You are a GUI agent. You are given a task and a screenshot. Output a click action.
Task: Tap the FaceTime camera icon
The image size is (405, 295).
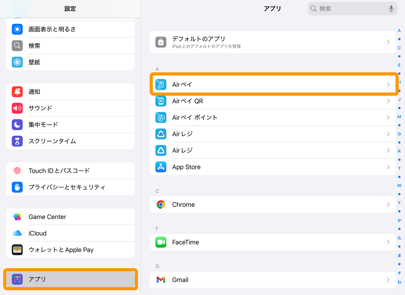[161, 242]
